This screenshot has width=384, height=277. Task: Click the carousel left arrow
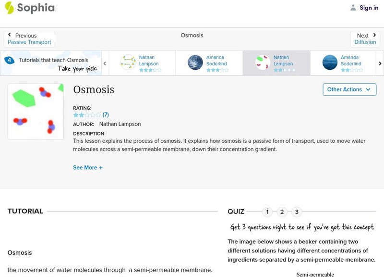tap(105, 63)
